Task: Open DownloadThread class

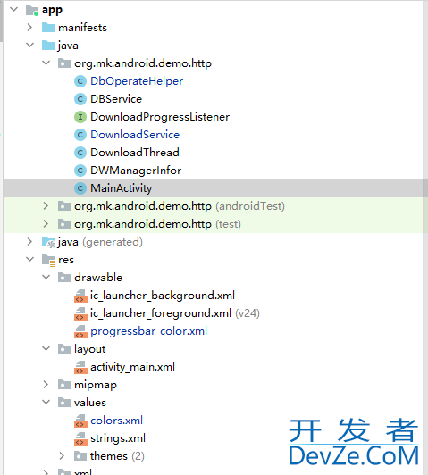Action: (x=135, y=153)
